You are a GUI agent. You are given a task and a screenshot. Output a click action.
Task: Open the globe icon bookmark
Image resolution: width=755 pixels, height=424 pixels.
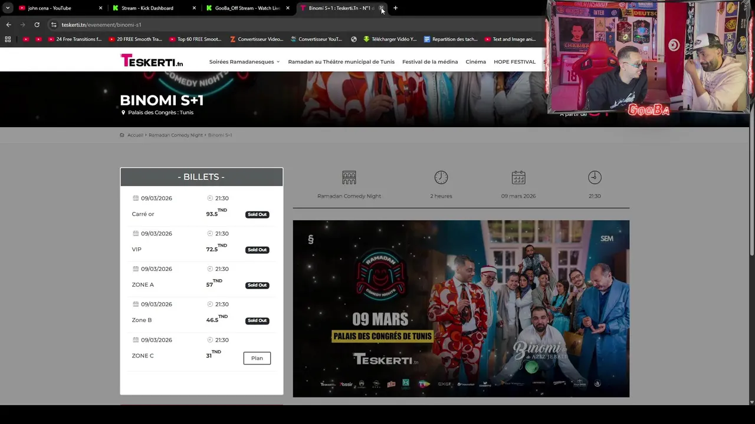click(354, 39)
